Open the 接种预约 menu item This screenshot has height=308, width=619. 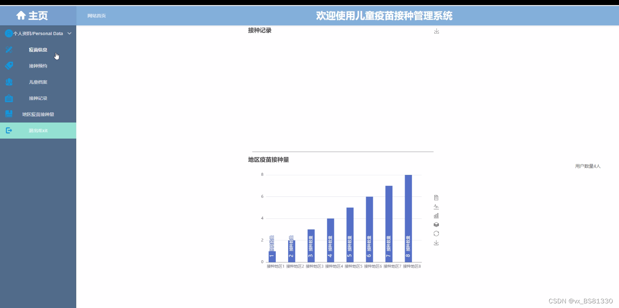38,66
